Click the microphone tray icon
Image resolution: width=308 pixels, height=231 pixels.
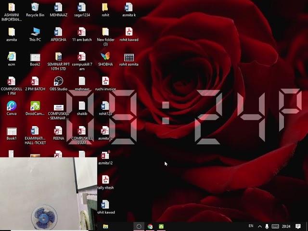[x=267, y=227]
